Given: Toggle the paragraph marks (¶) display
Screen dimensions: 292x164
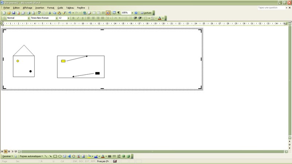Looking at the screenshot, I should point(118,13).
